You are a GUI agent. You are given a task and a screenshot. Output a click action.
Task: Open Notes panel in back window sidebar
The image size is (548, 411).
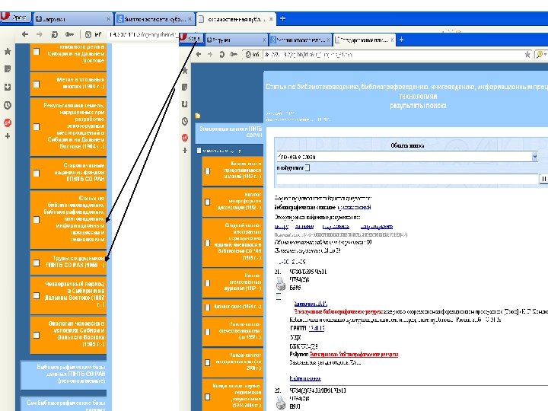8,68
